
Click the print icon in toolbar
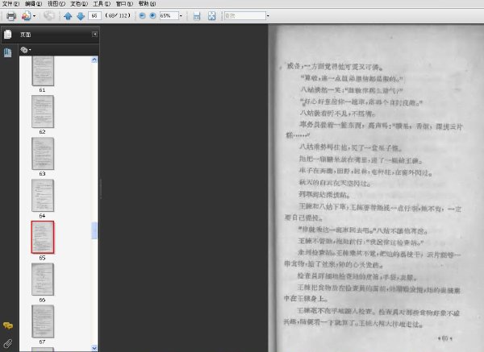(11, 16)
